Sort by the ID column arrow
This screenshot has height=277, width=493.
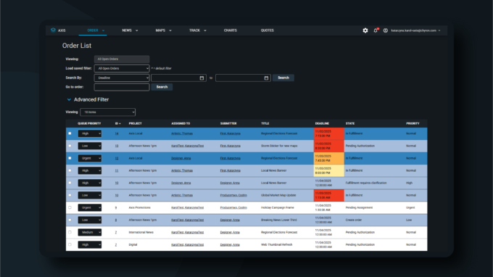click(x=120, y=123)
